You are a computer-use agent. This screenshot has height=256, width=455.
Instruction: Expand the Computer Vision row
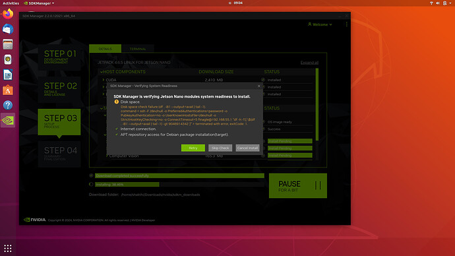pos(107,156)
